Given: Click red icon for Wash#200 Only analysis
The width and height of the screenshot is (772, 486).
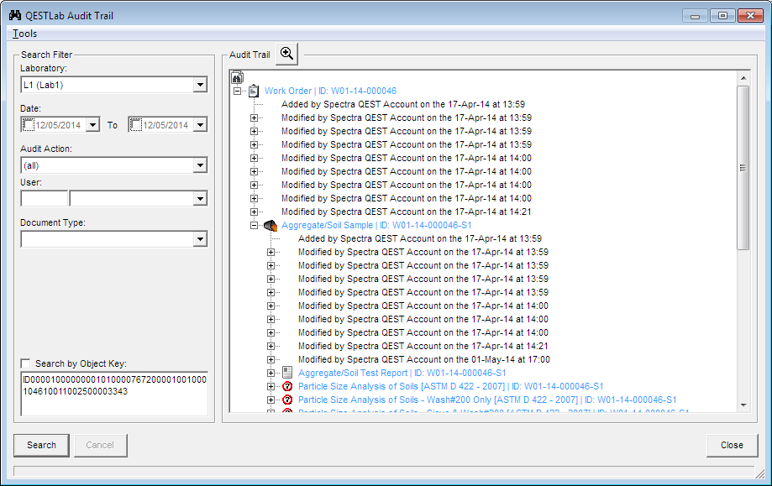Looking at the screenshot, I should (287, 400).
